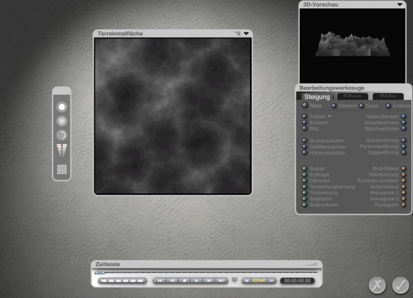Switch to the Bilder tab
The height and width of the screenshot is (298, 413).
(x=388, y=97)
